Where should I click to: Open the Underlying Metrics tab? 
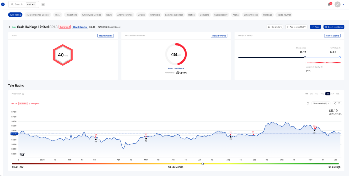pyautogui.click(x=92, y=15)
